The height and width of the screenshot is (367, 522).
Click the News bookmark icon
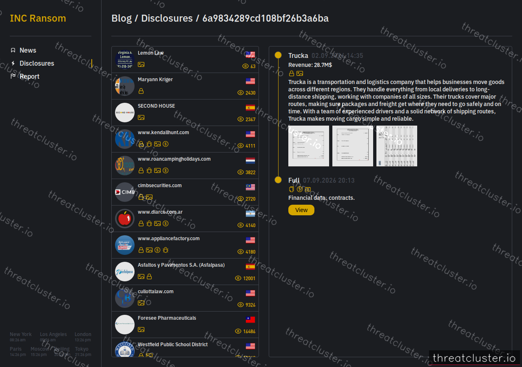click(x=13, y=50)
